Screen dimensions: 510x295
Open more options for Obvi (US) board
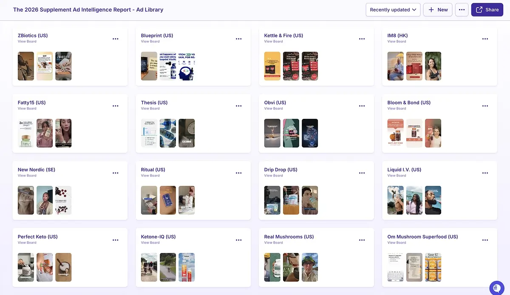(362, 106)
